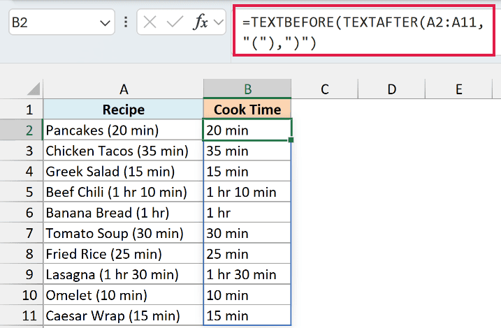Select cell Fried Rice (25 min)
Viewport: 501px width, 328px height.
[124, 253]
